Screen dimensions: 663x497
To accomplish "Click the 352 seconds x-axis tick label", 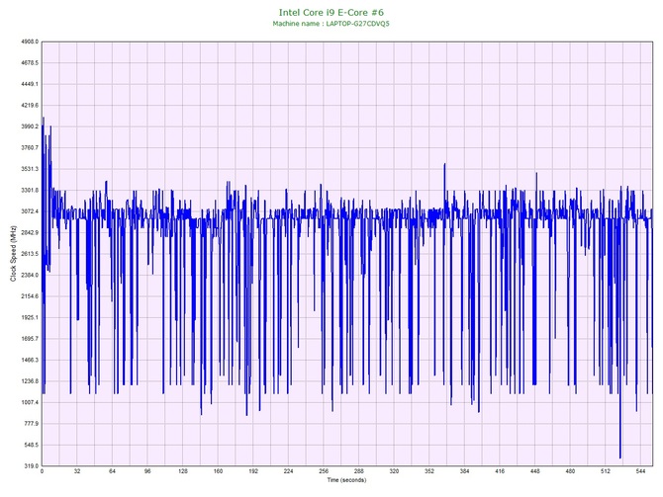I will click(429, 471).
